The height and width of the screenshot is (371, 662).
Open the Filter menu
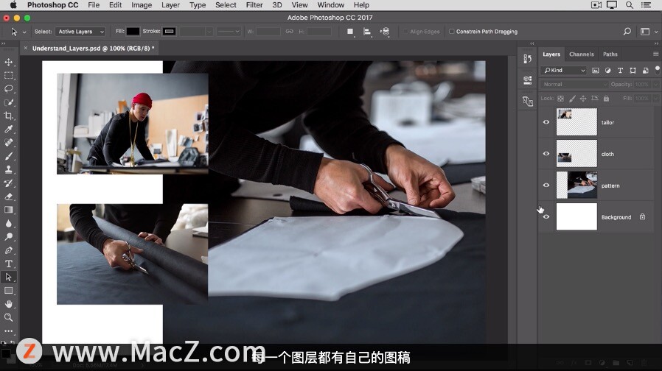[x=254, y=5]
